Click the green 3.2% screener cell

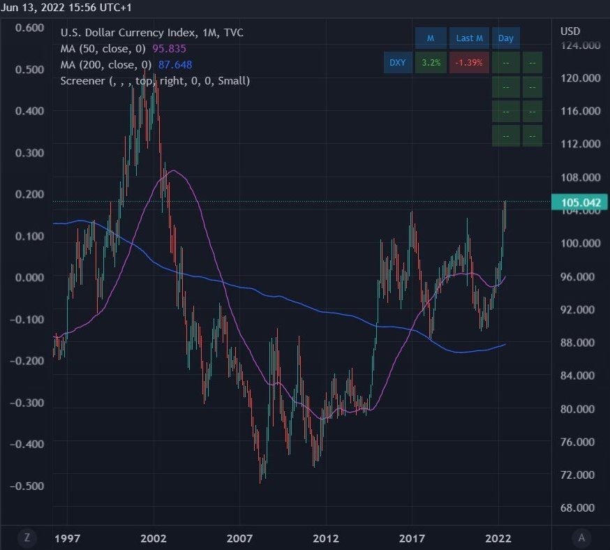pyautogui.click(x=431, y=63)
